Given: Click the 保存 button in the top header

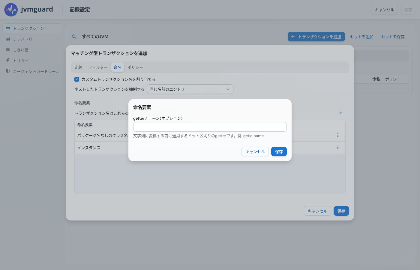Looking at the screenshot, I should (x=408, y=10).
